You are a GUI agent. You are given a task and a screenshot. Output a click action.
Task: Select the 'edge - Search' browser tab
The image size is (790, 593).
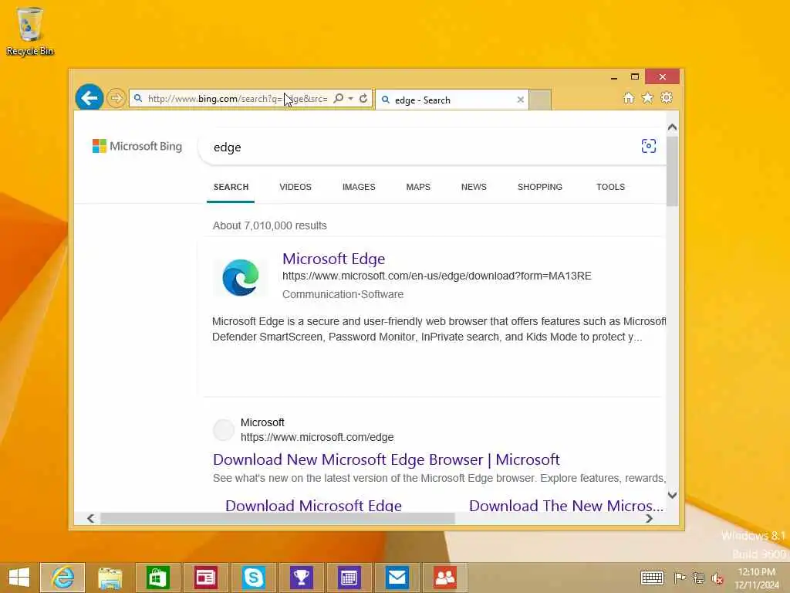point(452,100)
